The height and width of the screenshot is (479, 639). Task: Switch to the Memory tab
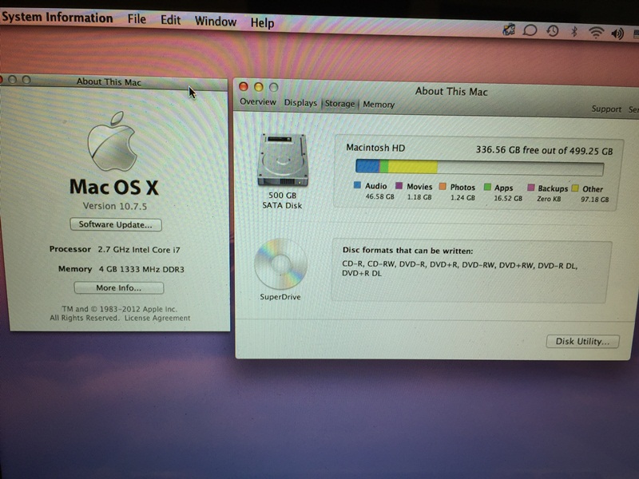coord(379,105)
